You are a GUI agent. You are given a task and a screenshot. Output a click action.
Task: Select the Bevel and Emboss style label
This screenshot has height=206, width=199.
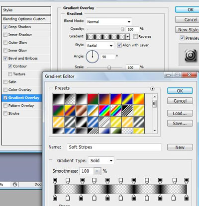click(x=23, y=58)
